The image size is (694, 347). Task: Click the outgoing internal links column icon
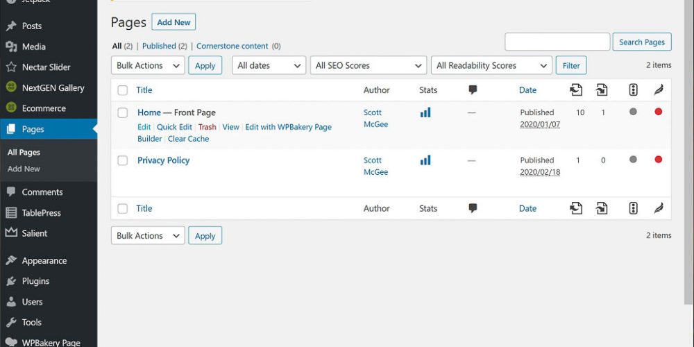click(576, 90)
